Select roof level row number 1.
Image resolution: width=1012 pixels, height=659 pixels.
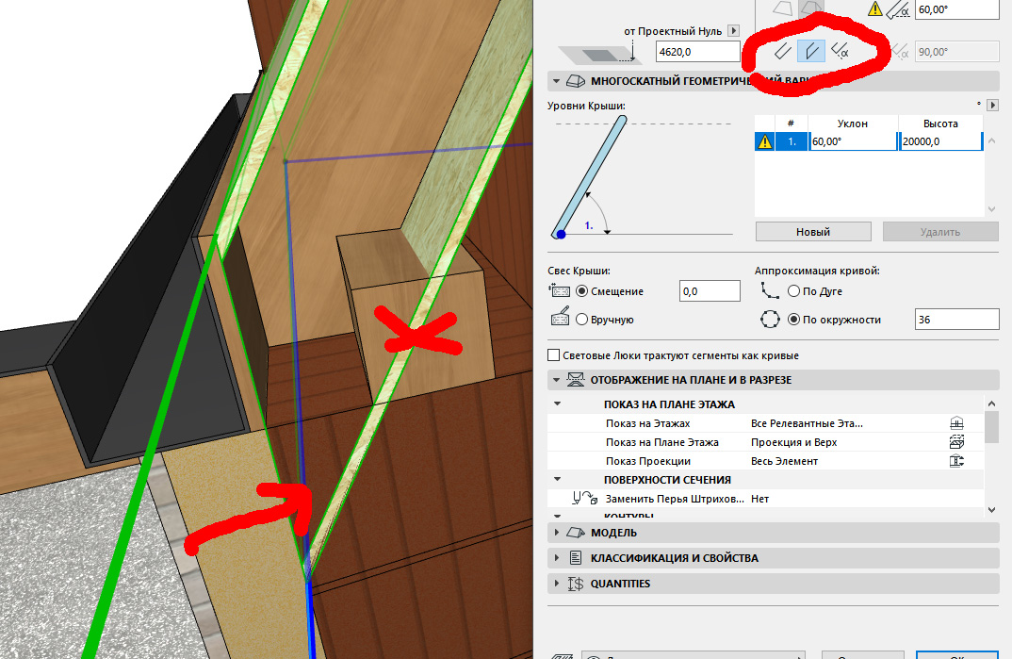[792, 141]
